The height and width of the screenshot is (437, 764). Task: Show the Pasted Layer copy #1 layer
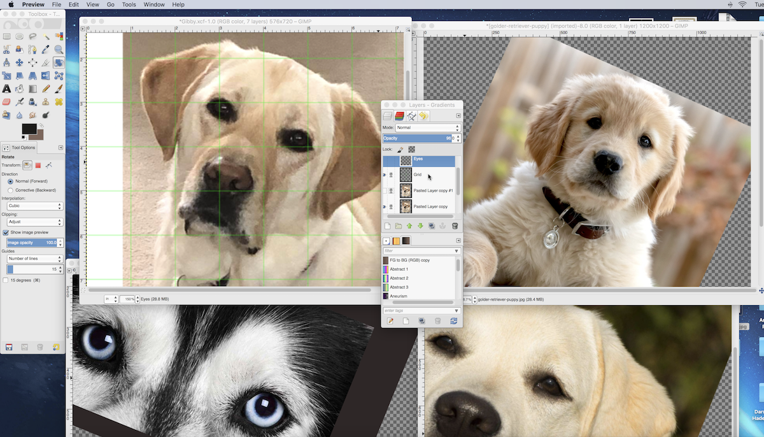(x=384, y=191)
